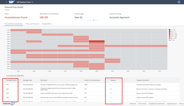Click the STAR 2010 heatmap cell
Screen dimensions: 184x106
point(18,30)
